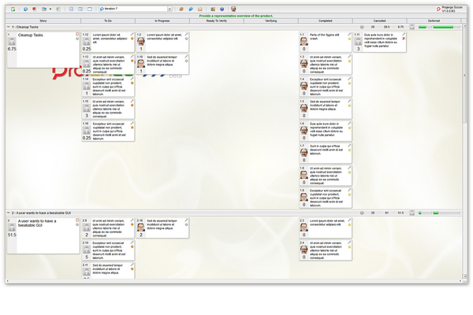This screenshot has height=315, width=473.
Task: Click the effort value 51.5 on story 2 card
Action: coord(12,235)
